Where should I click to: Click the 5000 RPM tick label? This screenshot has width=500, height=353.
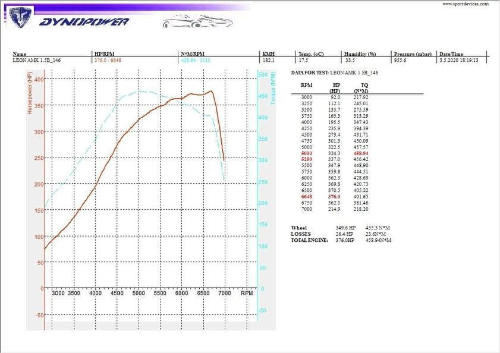pyautogui.click(x=139, y=293)
